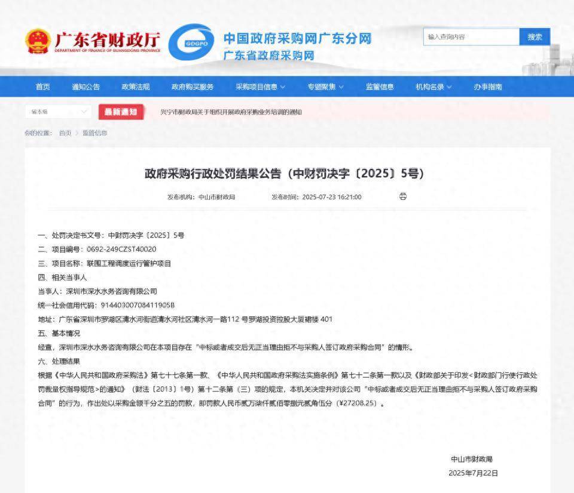Viewport: 574px width, 493px height.
Task: Open the 省本级 region dropdown
Action: point(58,112)
